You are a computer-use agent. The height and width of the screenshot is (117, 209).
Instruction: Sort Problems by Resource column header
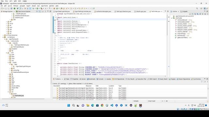point(90,86)
